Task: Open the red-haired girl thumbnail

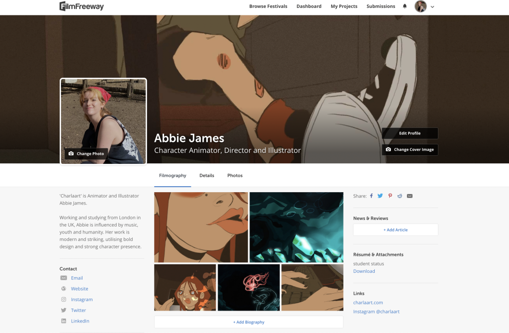Action: pyautogui.click(x=185, y=288)
